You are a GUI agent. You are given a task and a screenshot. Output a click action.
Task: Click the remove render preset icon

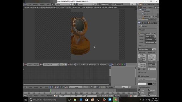[x=155, y=50]
